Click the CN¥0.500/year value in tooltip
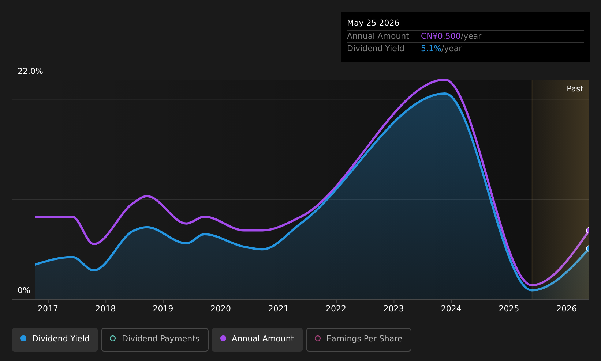This screenshot has width=601, height=361. tap(451, 36)
